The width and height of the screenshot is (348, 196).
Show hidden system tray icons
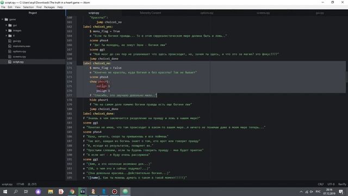click(301, 192)
